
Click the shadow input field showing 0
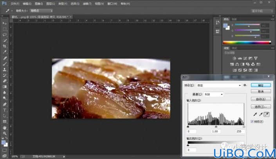coord(191,131)
